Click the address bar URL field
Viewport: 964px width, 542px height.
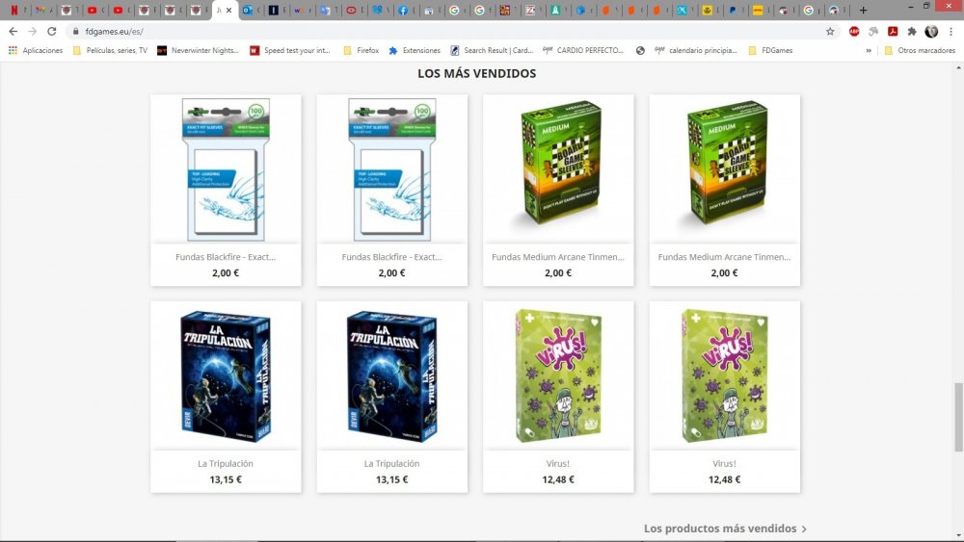tap(452, 32)
